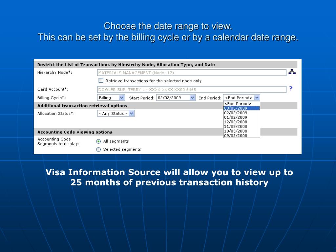Click the Hierarchy Node* label
The image size is (336, 252).
coord(55,73)
